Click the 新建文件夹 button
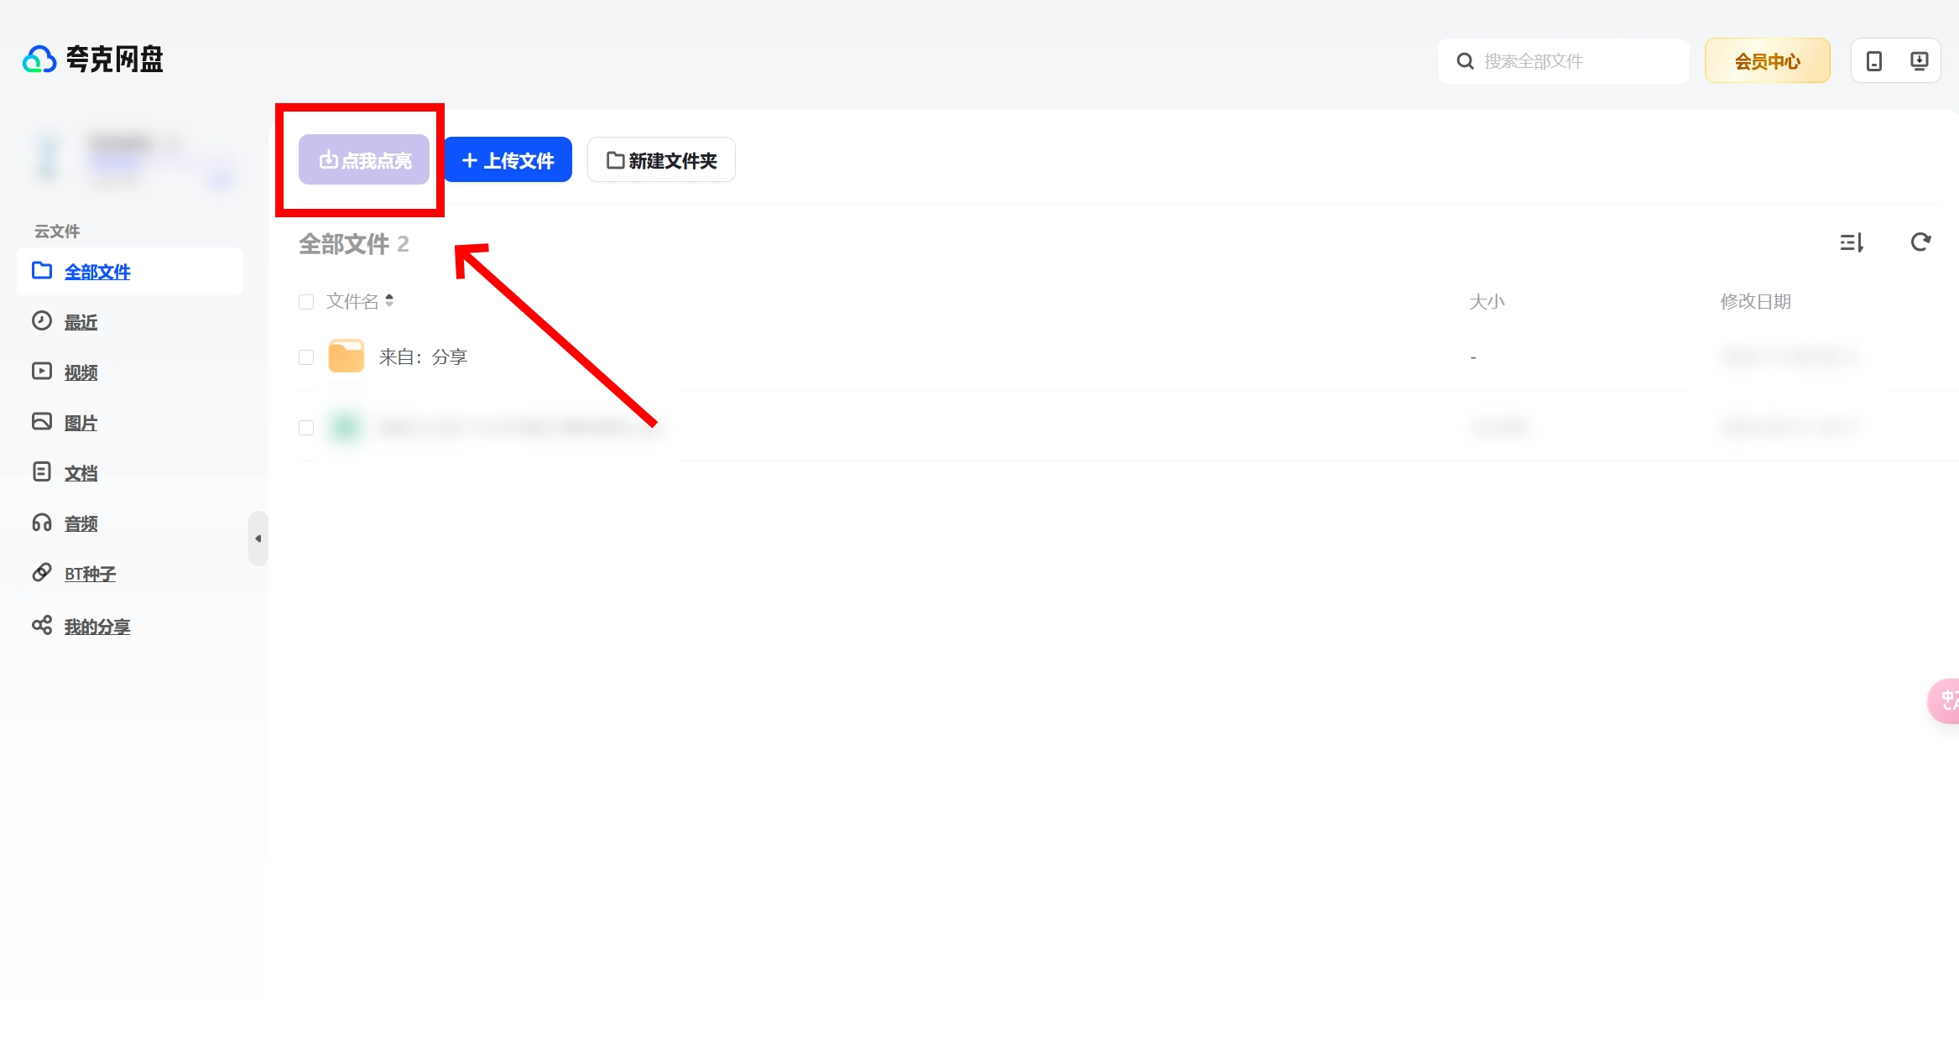This screenshot has width=1959, height=1046. 661,160
